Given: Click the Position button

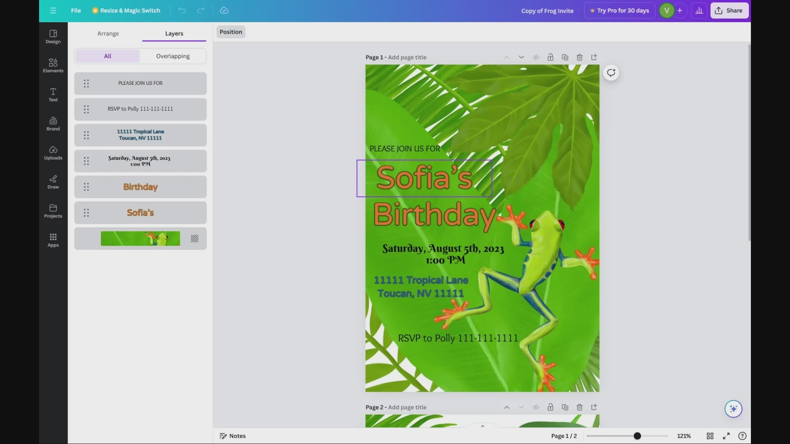Looking at the screenshot, I should click(231, 32).
